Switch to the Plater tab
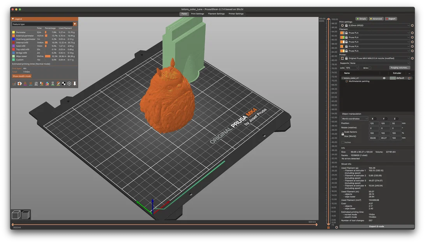Screen dimensions: 425x243 tap(184, 14)
